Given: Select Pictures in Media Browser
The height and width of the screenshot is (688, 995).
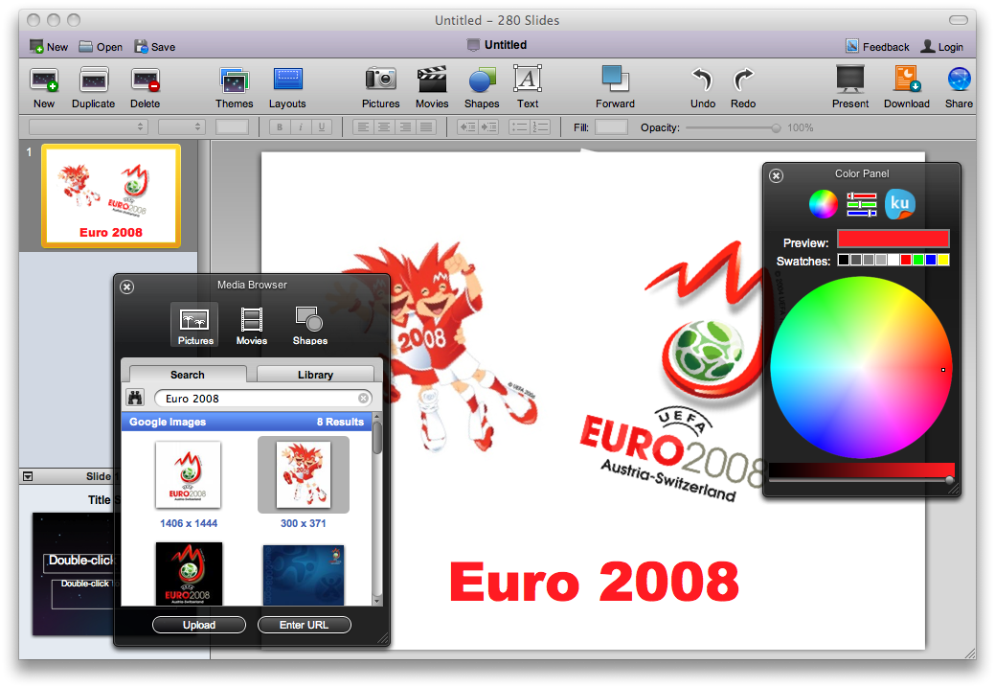Looking at the screenshot, I should point(194,325).
